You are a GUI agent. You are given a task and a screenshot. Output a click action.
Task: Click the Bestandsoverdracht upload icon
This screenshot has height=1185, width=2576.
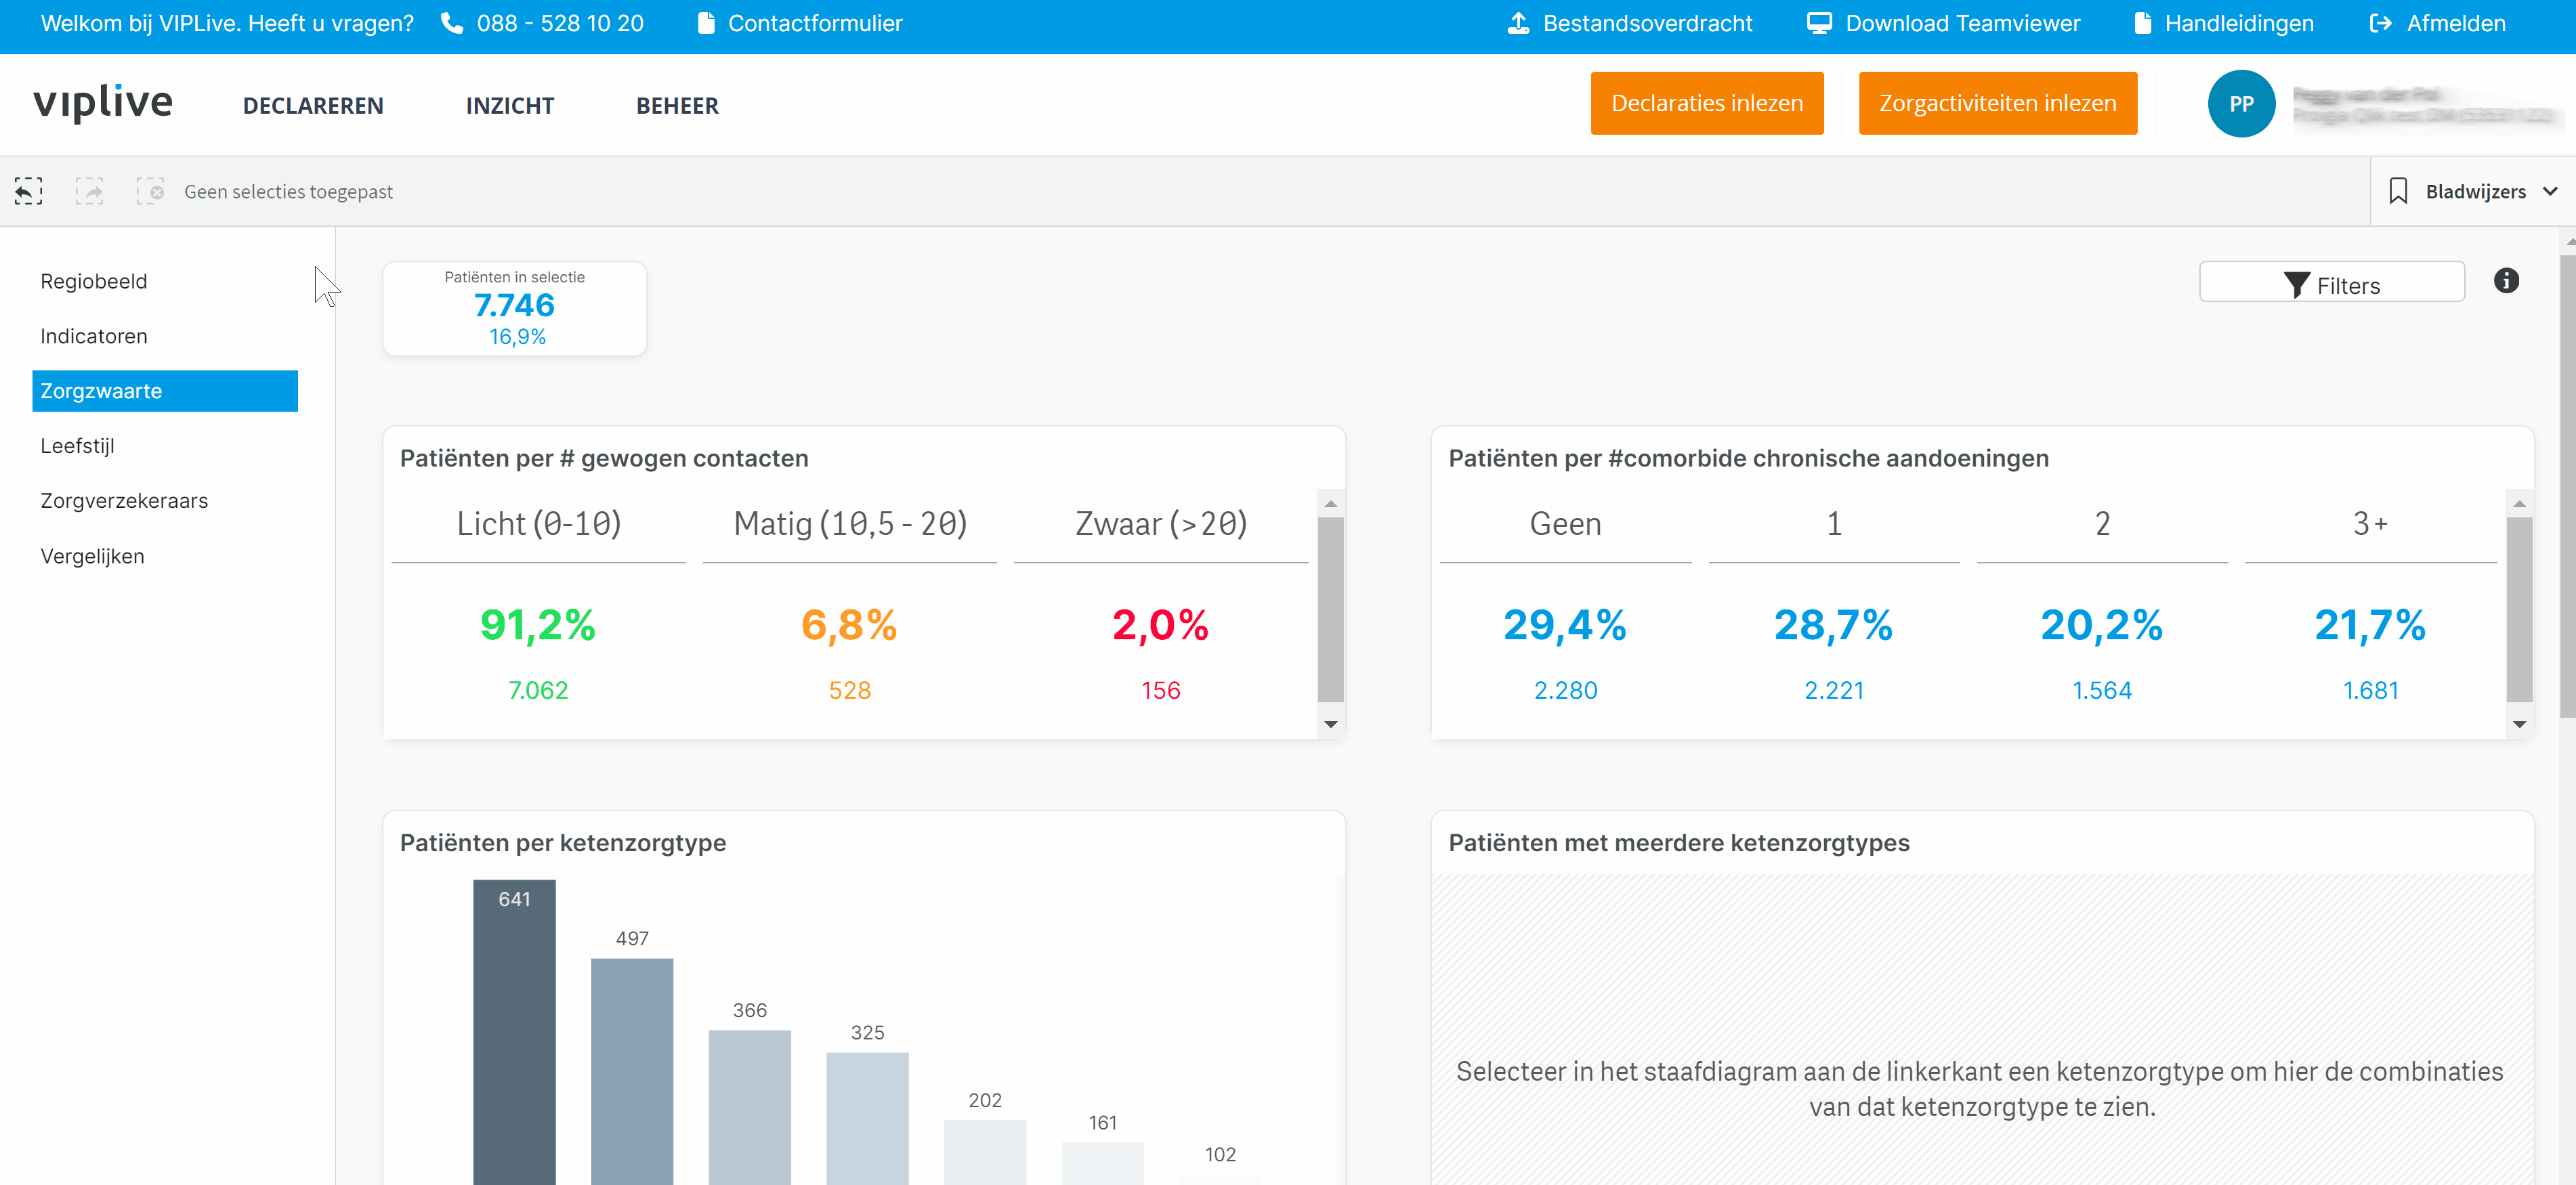[1518, 23]
